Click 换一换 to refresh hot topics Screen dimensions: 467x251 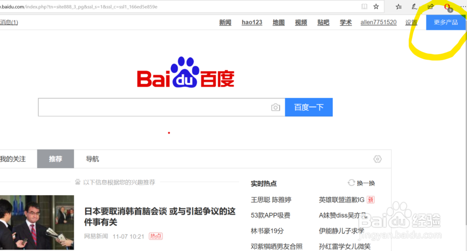point(366,183)
